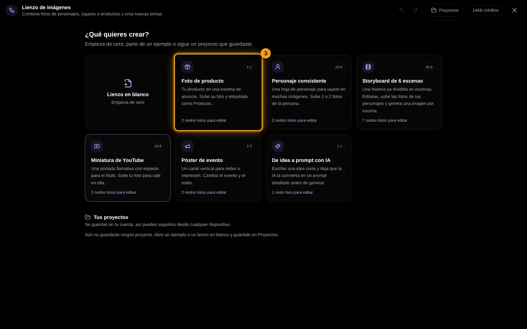Open the Póster de evento template title
Viewport: 527px width, 329px height.
[202, 160]
